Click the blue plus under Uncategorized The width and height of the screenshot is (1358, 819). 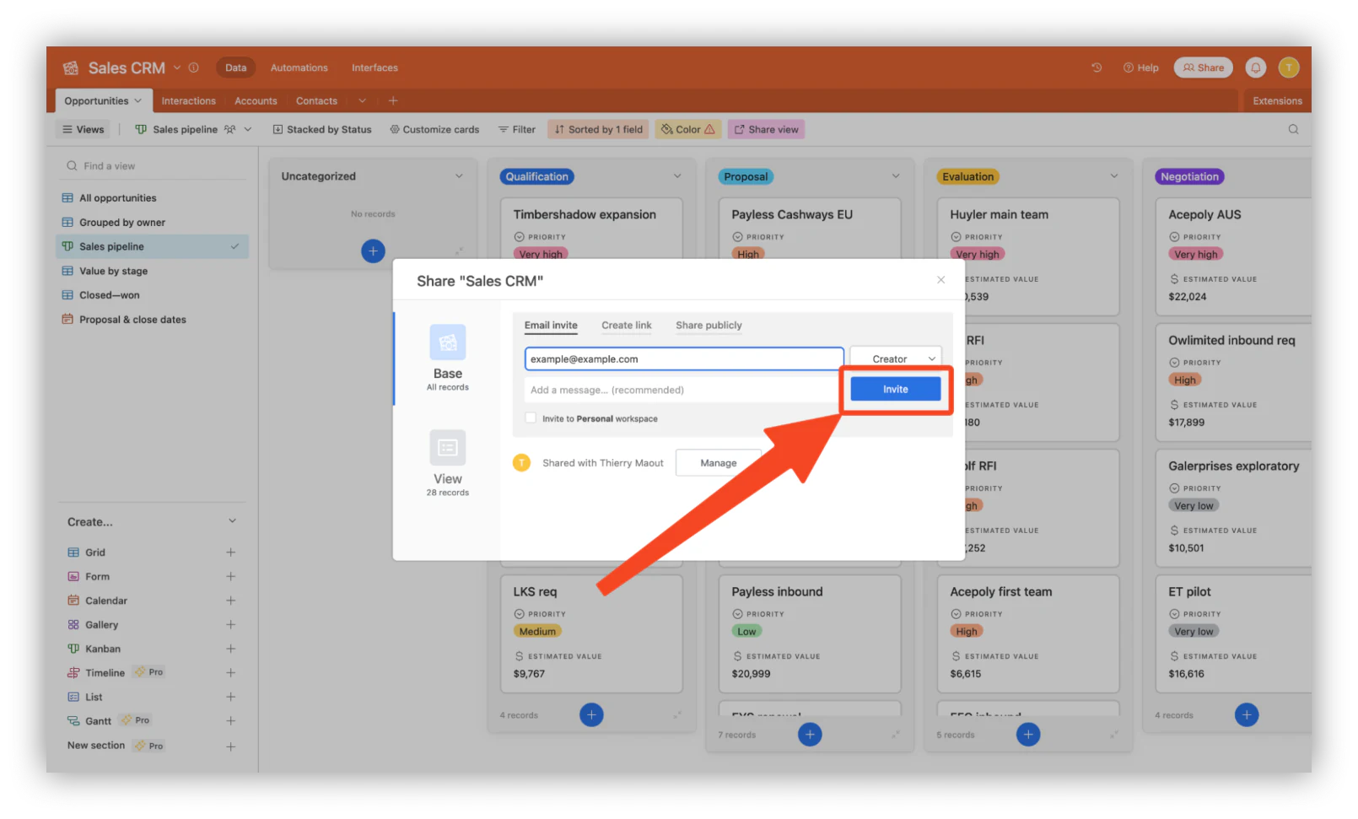point(373,251)
